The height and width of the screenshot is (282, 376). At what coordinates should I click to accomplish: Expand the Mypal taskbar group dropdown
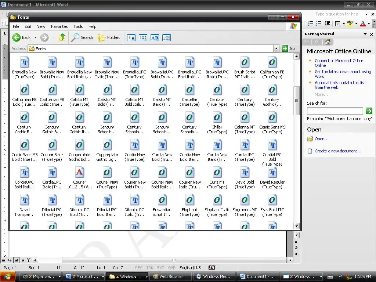[x=59, y=276]
